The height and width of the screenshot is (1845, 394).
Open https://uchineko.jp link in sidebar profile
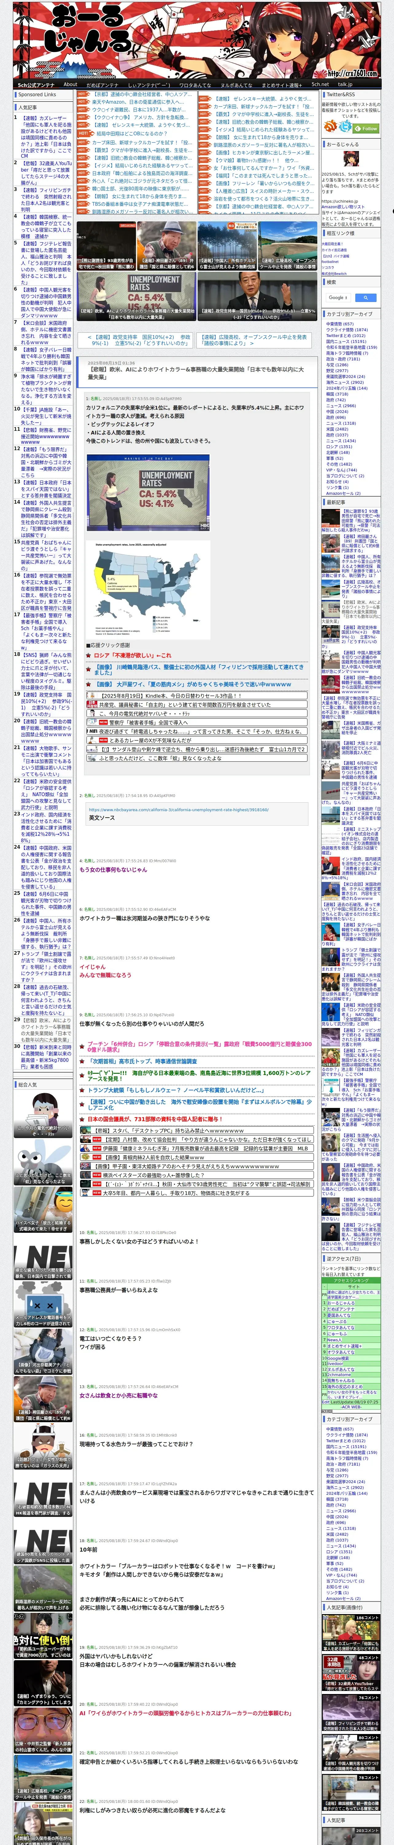point(340,201)
